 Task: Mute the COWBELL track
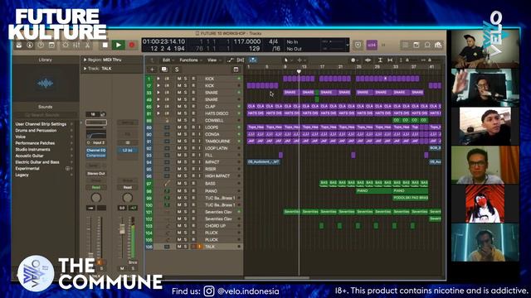pos(179,120)
